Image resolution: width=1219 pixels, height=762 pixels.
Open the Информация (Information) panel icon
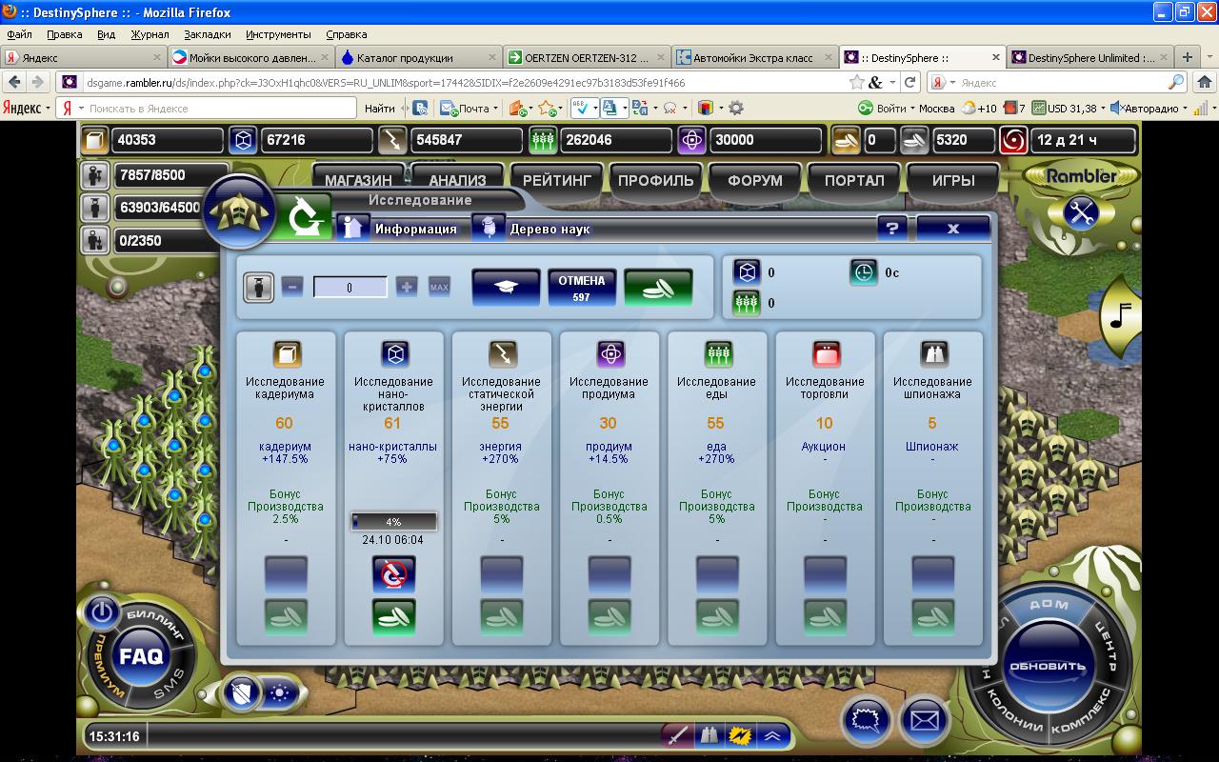tap(354, 229)
